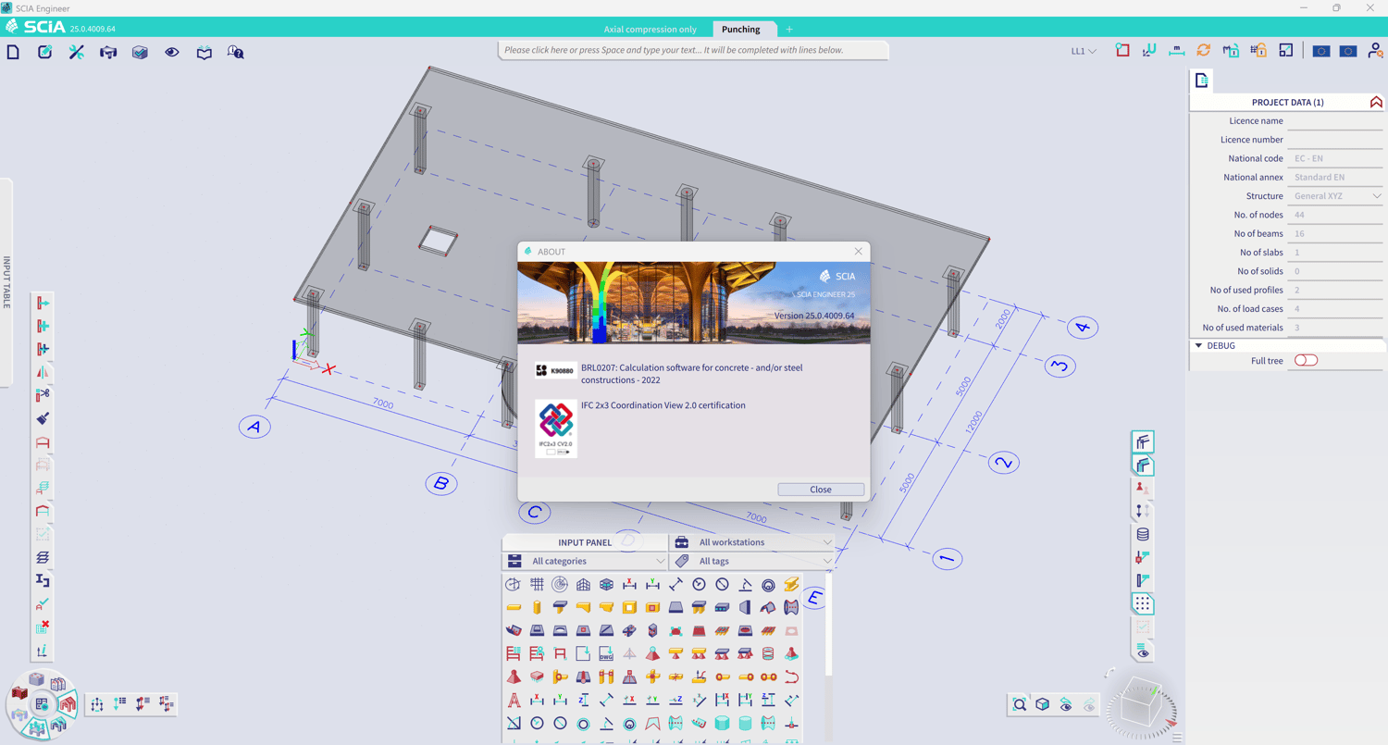Collapse the Project Data panel with red chevron
Image resolution: width=1388 pixels, height=745 pixels.
(1376, 102)
